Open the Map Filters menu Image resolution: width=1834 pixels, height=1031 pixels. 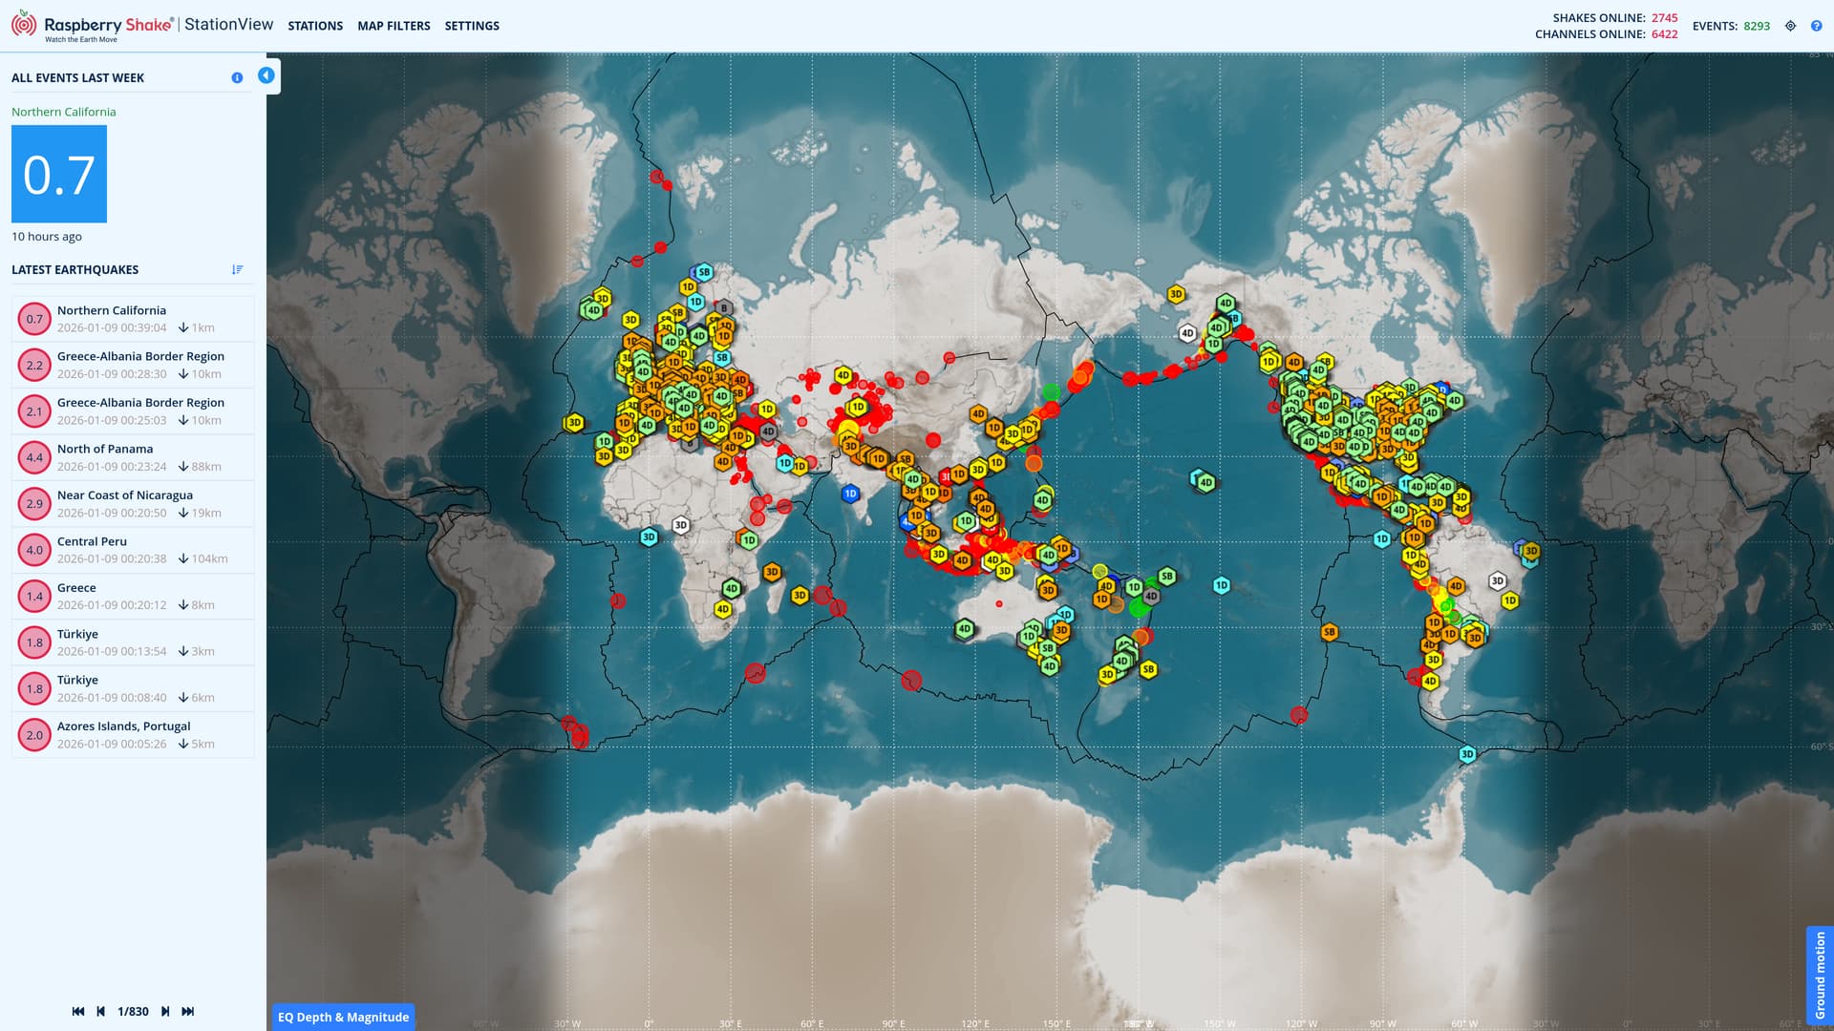394,26
